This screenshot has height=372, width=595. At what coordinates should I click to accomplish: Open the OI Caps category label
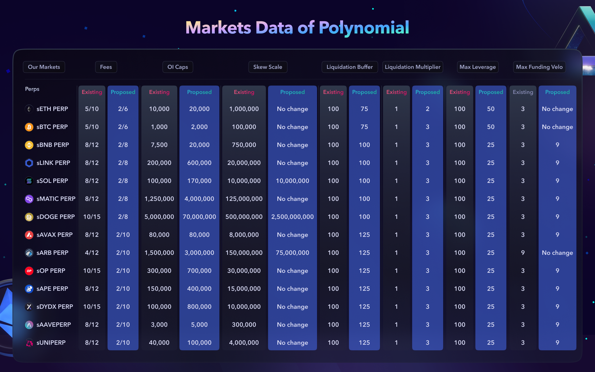point(178,67)
